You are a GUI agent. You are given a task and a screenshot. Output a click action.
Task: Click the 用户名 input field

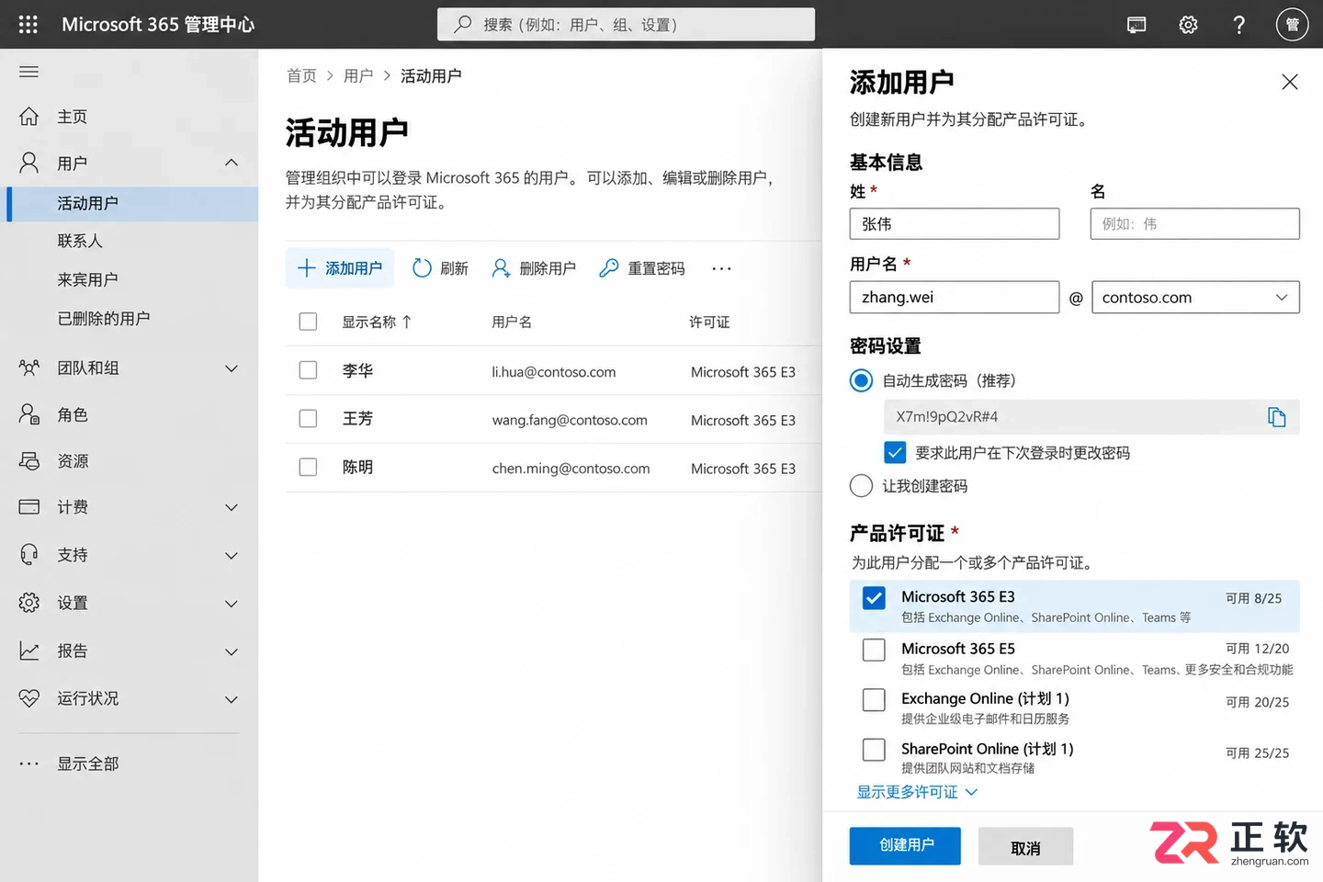954,298
